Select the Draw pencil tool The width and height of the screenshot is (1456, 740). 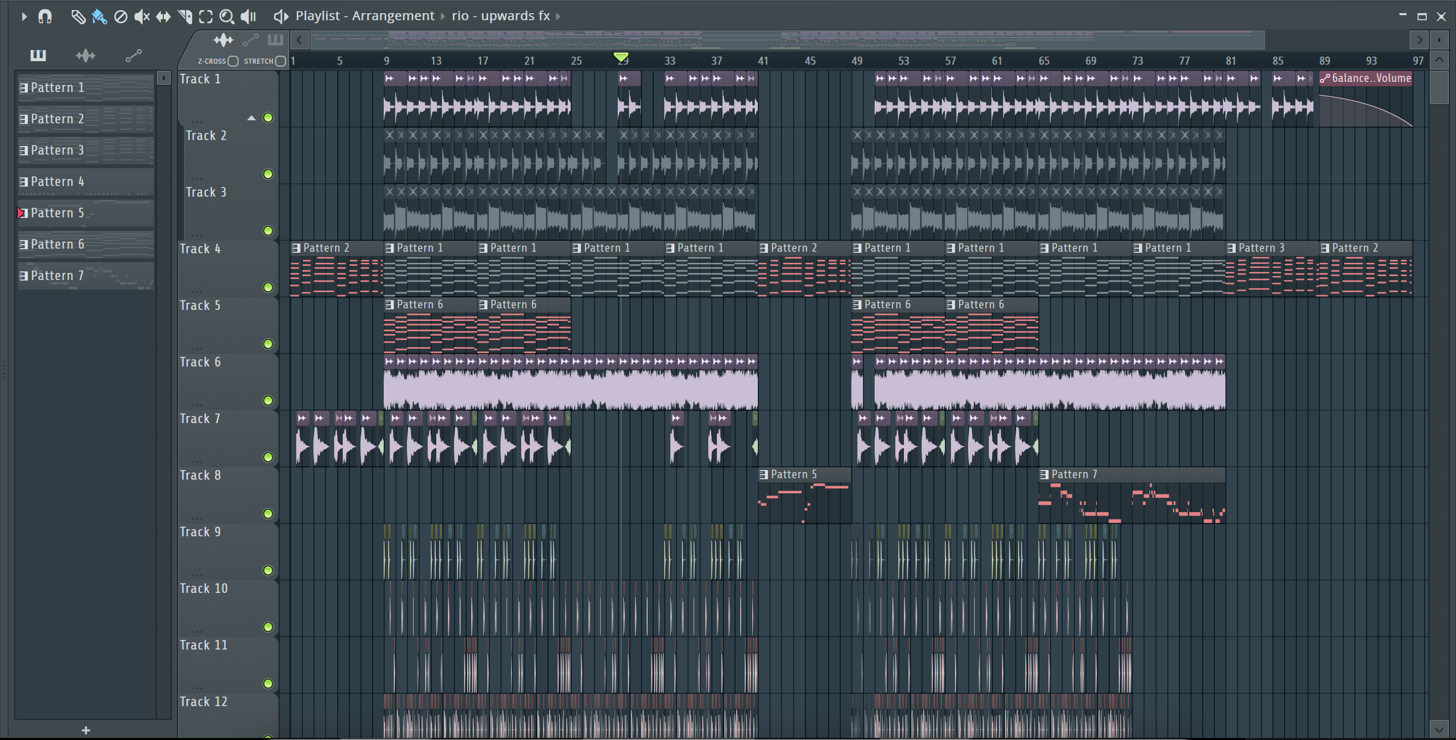[x=78, y=16]
